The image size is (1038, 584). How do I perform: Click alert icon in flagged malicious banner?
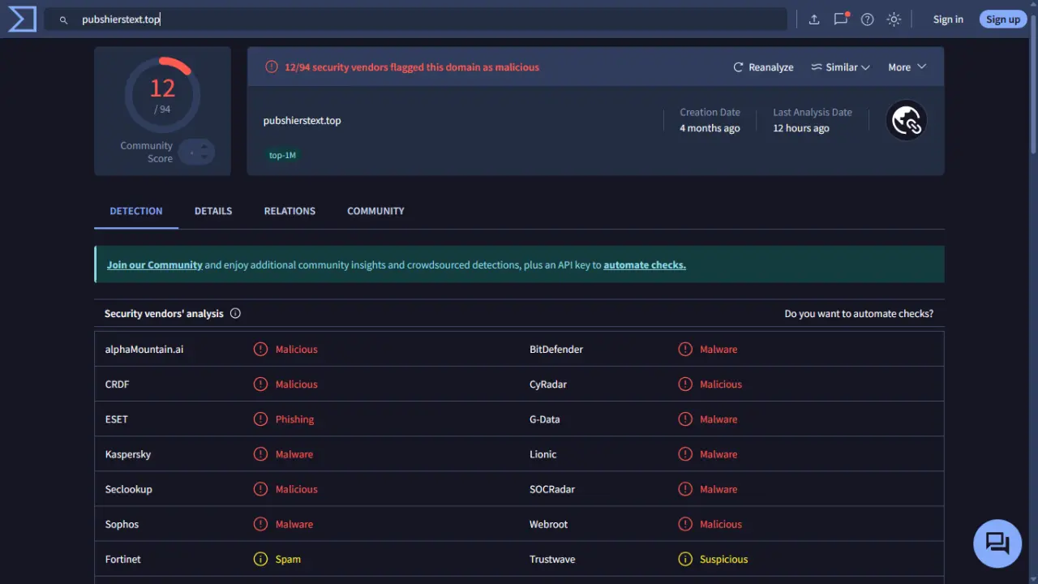pos(272,67)
